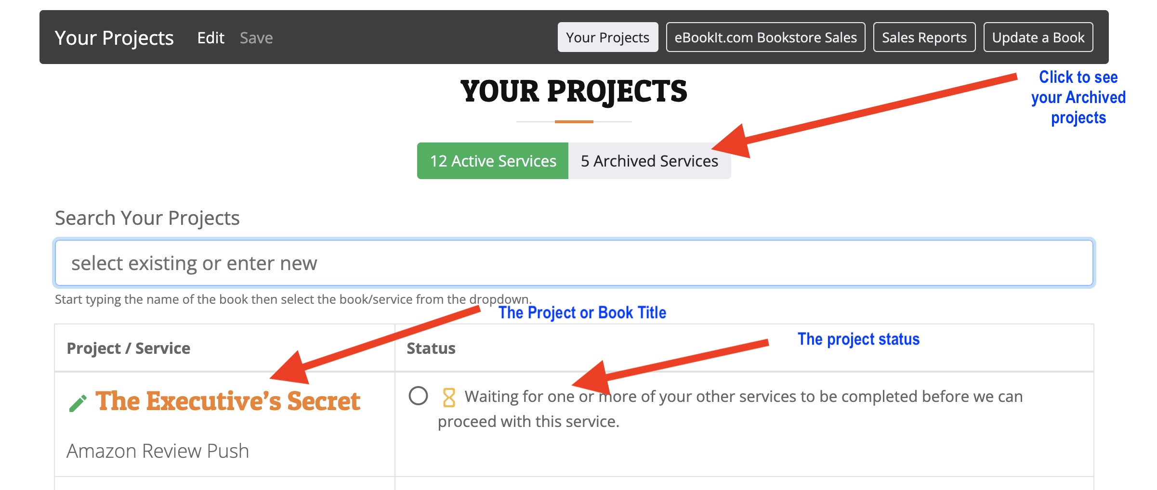Open eBookIt.com Bookstore Sales
This screenshot has height=490, width=1157.
pyautogui.click(x=765, y=37)
